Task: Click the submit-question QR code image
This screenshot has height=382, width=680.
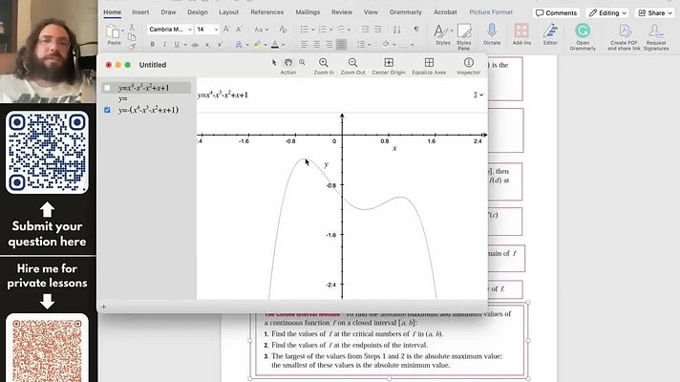Action: [47, 152]
